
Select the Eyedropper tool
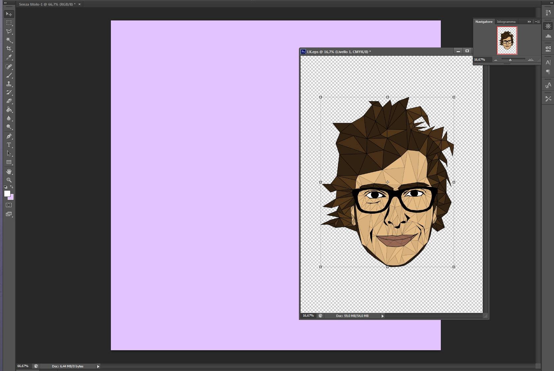click(9, 57)
